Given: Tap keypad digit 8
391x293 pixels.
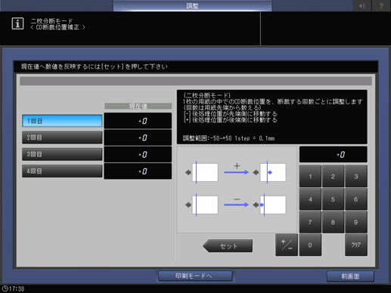Looking at the screenshot, I should coord(333,222).
